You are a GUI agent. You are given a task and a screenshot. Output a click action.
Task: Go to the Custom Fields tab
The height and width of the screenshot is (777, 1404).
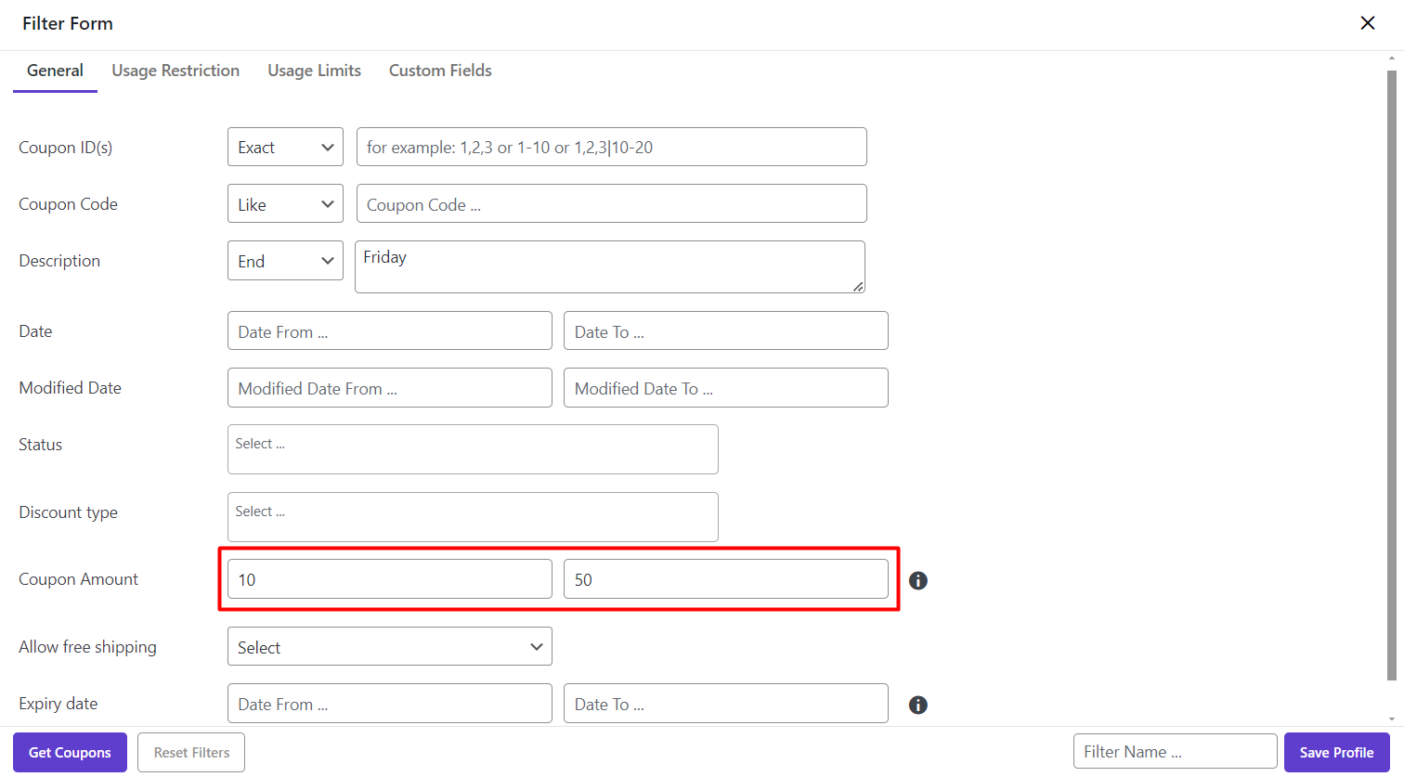click(x=440, y=71)
